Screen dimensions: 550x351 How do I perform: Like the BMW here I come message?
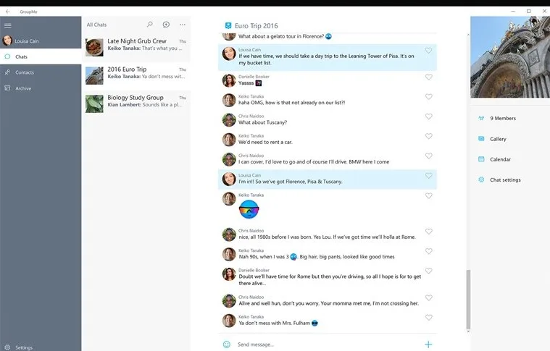coord(429,156)
